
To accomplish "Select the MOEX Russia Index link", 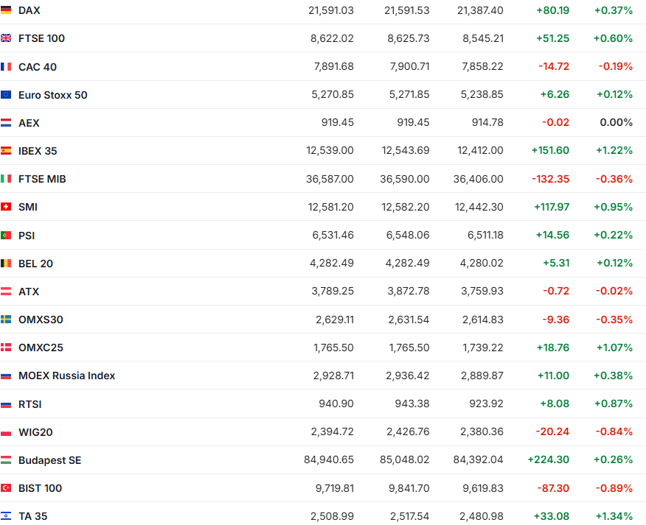I will [66, 376].
